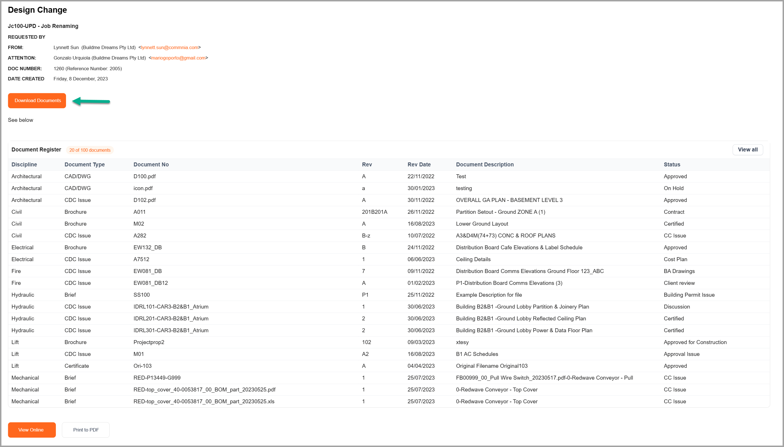Select document icon.pdf
The height and width of the screenshot is (447, 784).
click(143, 188)
